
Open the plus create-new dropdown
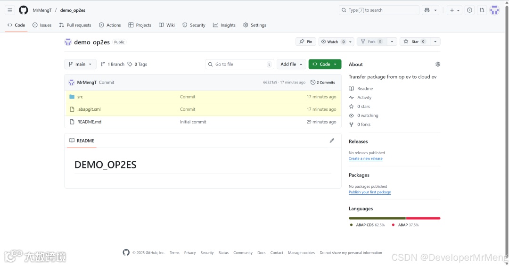[x=454, y=10]
